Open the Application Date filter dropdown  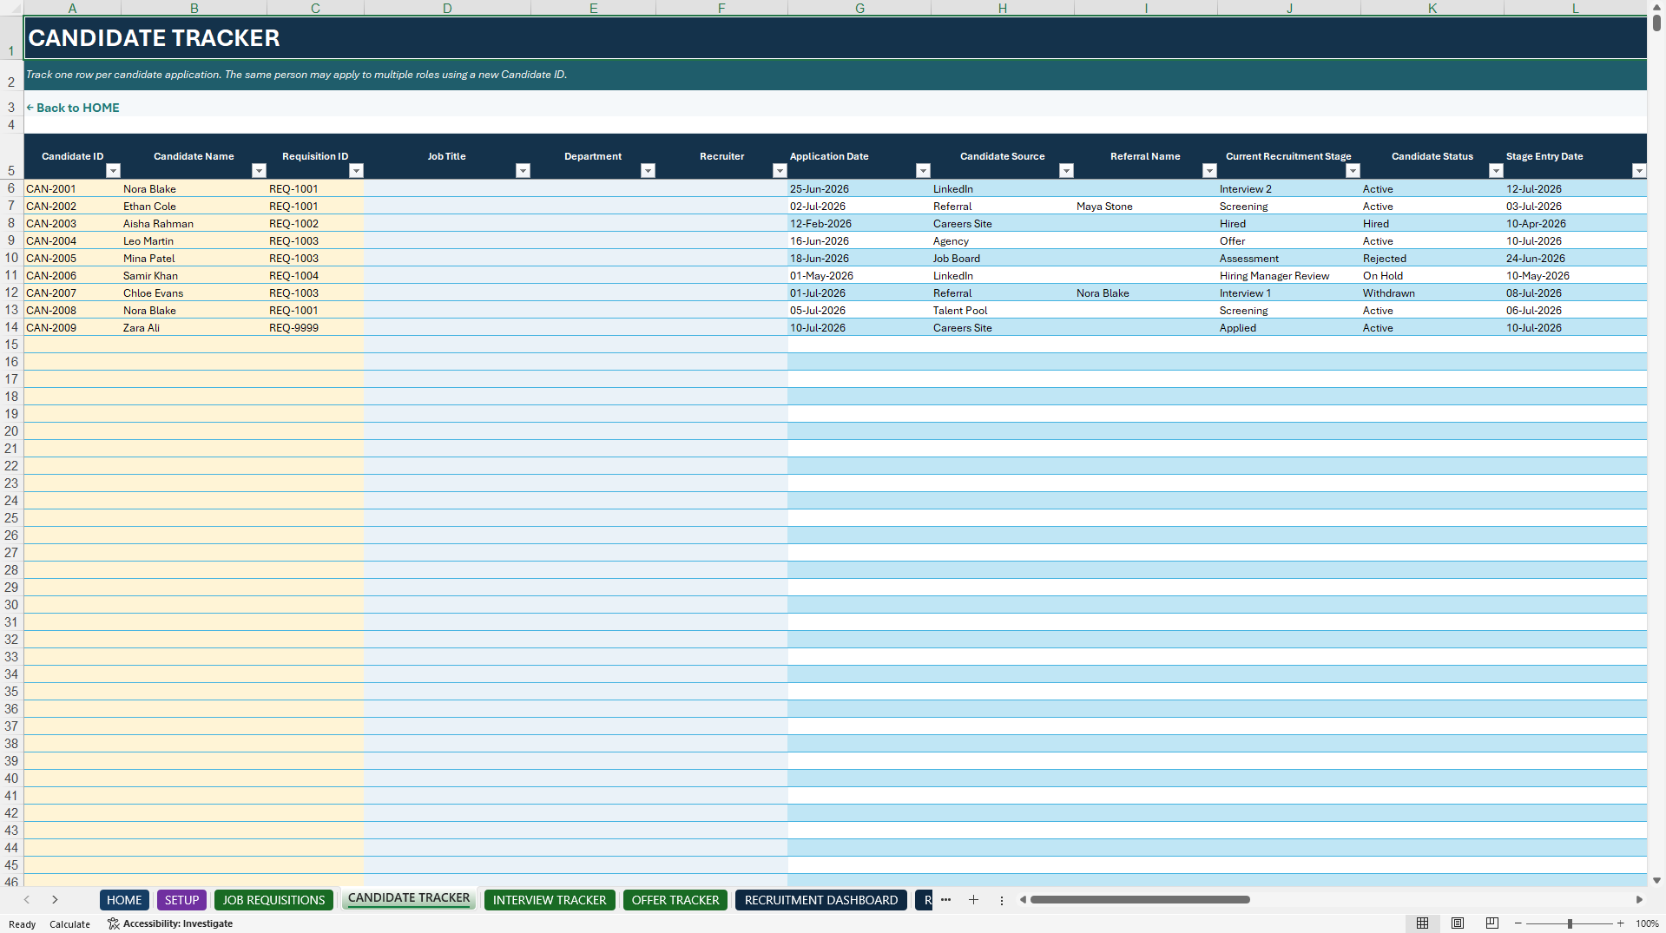tap(923, 171)
